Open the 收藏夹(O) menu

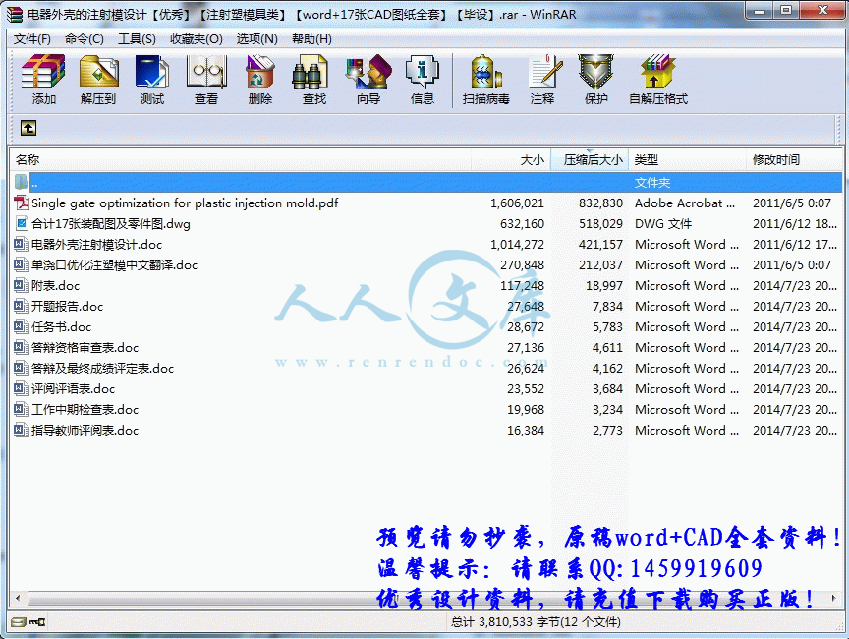coord(196,39)
